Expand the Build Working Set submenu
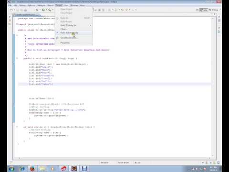This screenshot has width=229, height=172. 73,25
